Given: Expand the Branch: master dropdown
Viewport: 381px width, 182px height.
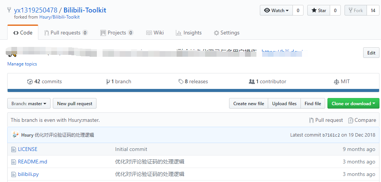Looking at the screenshot, I should tap(29, 104).
